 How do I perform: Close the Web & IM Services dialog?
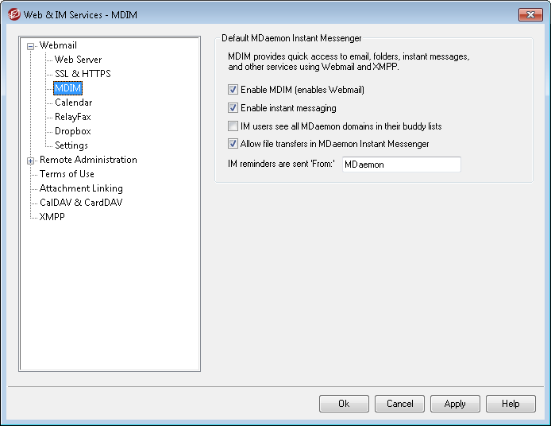click(530, 14)
